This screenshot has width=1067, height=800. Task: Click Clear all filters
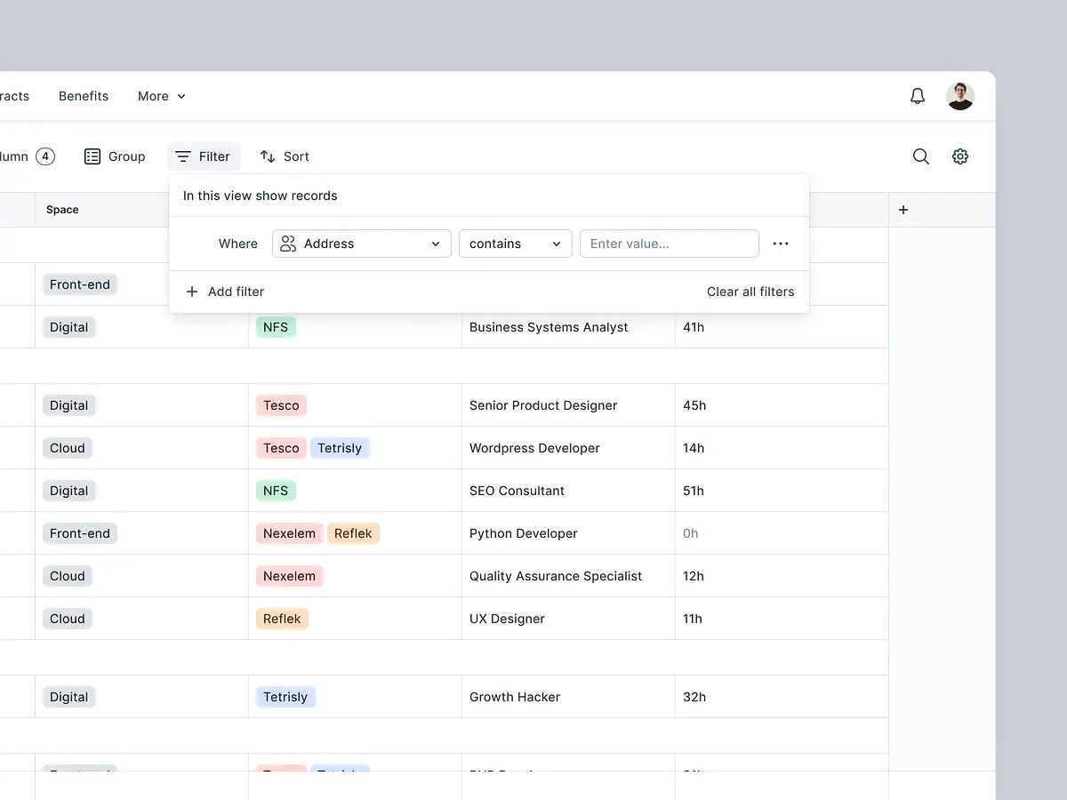pyautogui.click(x=750, y=292)
